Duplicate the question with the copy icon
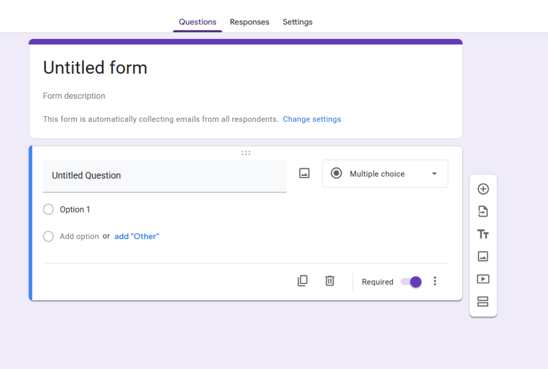Viewport: 548px width, 369px height. click(x=302, y=281)
